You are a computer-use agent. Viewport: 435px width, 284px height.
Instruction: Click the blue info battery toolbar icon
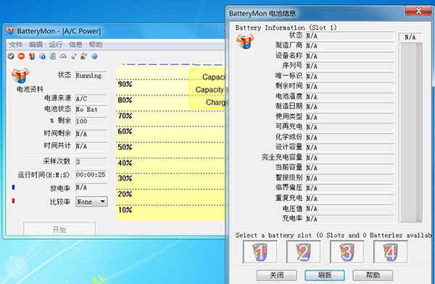tap(43, 56)
